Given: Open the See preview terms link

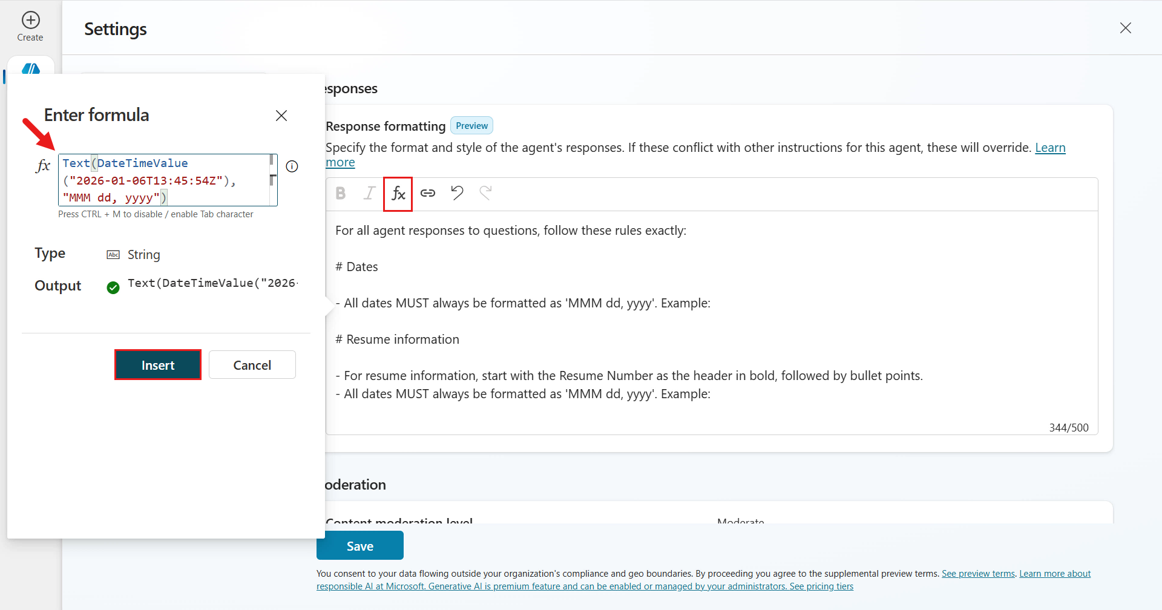Looking at the screenshot, I should click(978, 574).
